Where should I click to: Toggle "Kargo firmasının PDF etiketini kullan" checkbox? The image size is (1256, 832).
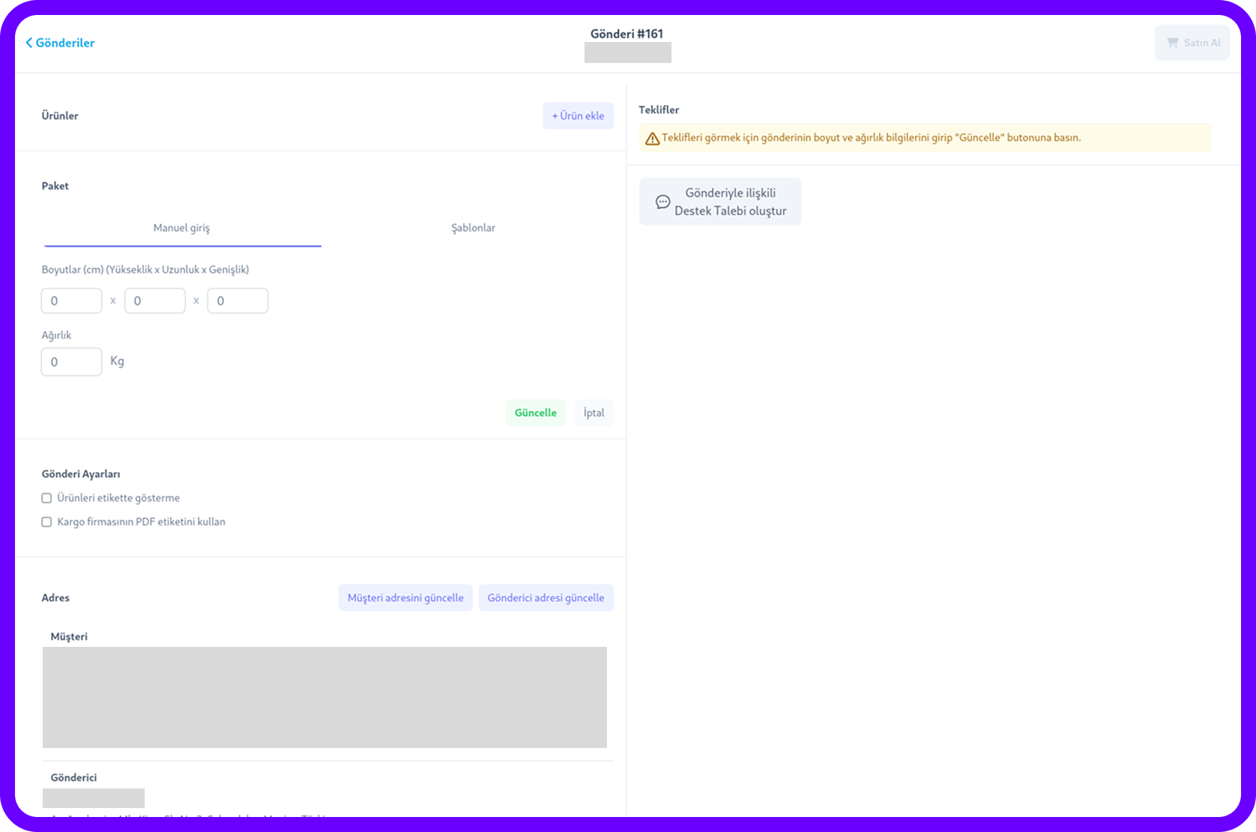[46, 522]
